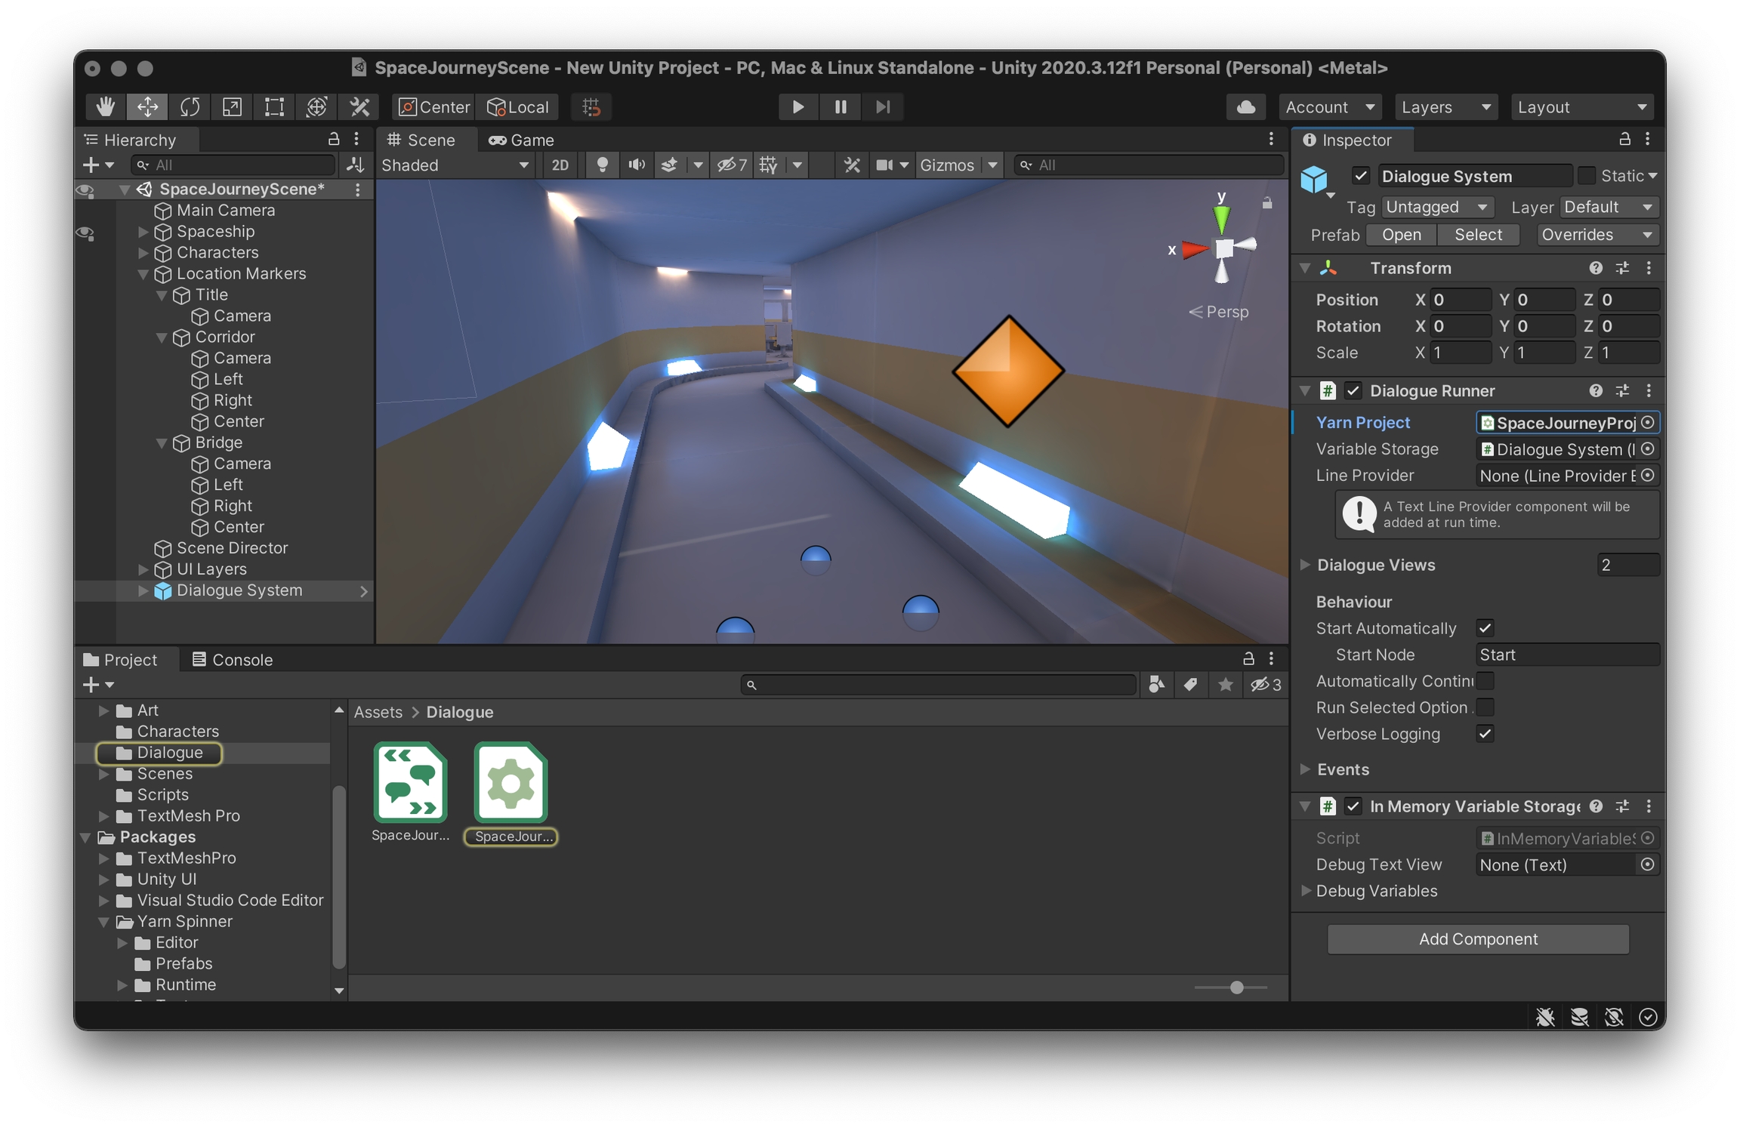
Task: Select the Rotate tool
Action: [190, 106]
